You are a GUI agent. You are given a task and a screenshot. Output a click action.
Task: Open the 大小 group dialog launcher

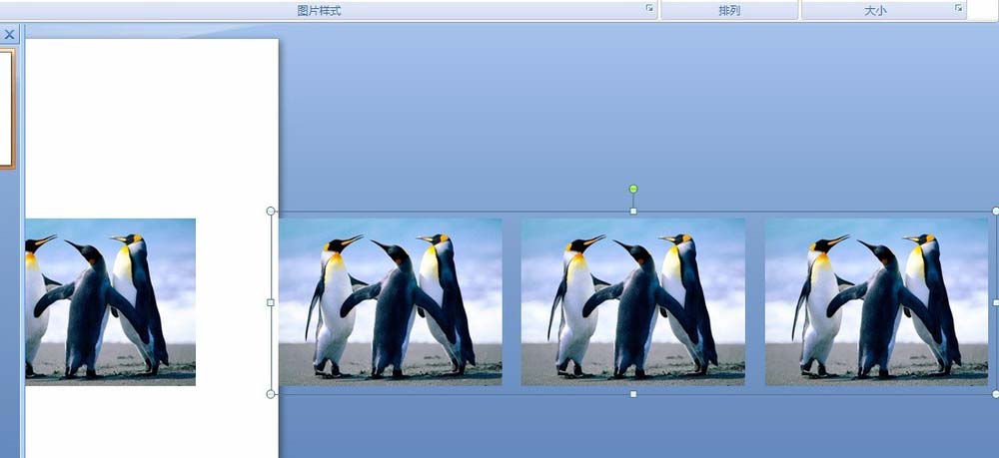pyautogui.click(x=958, y=8)
